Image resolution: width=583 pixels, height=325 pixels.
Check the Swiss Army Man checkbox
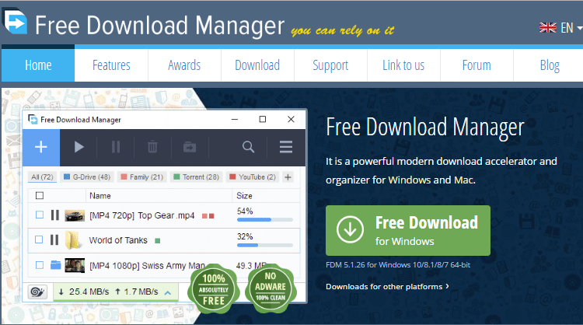40,265
